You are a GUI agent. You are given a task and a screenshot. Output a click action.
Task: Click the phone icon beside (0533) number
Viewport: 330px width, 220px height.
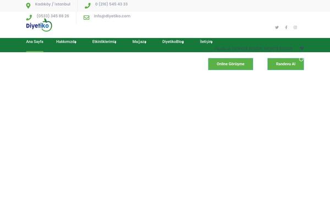(29, 18)
